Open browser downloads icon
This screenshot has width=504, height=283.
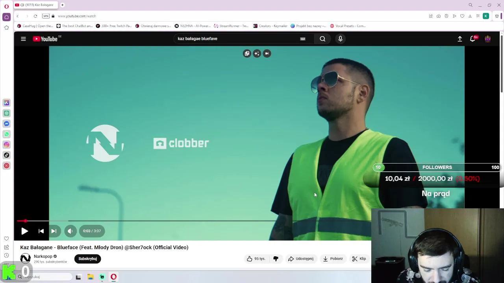coord(470,16)
